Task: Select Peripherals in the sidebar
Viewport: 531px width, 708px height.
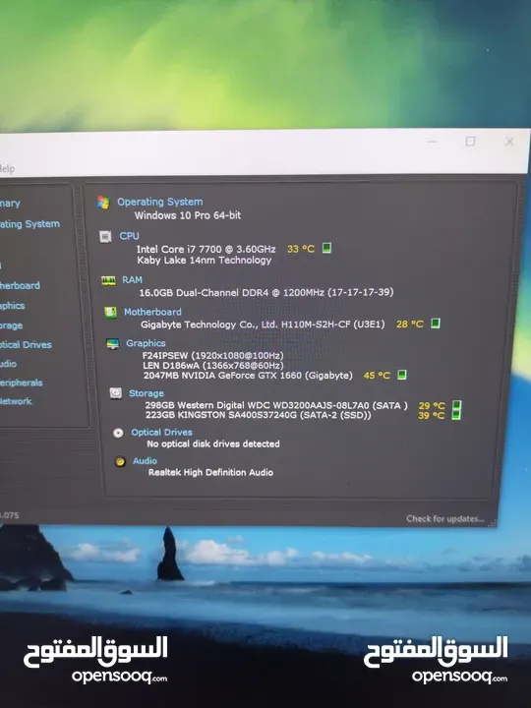Action: tap(22, 383)
